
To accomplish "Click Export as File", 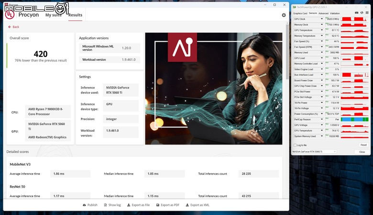I will coord(139,205).
